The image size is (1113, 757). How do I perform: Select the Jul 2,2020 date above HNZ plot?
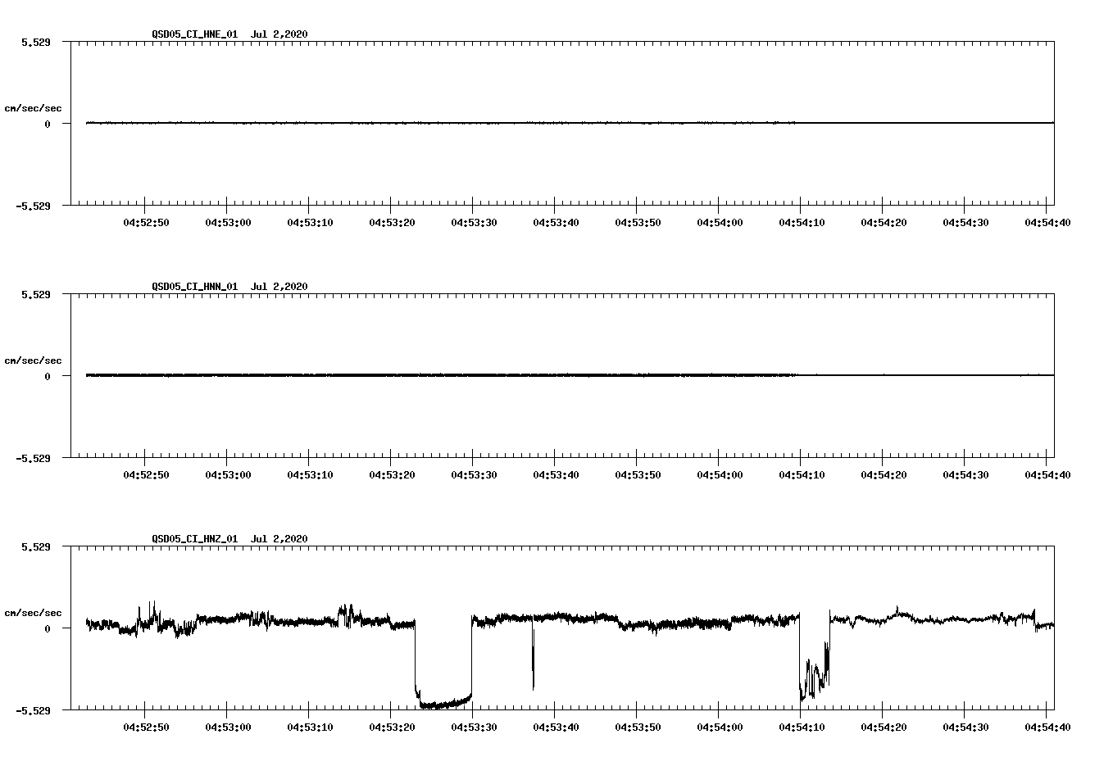(x=279, y=539)
